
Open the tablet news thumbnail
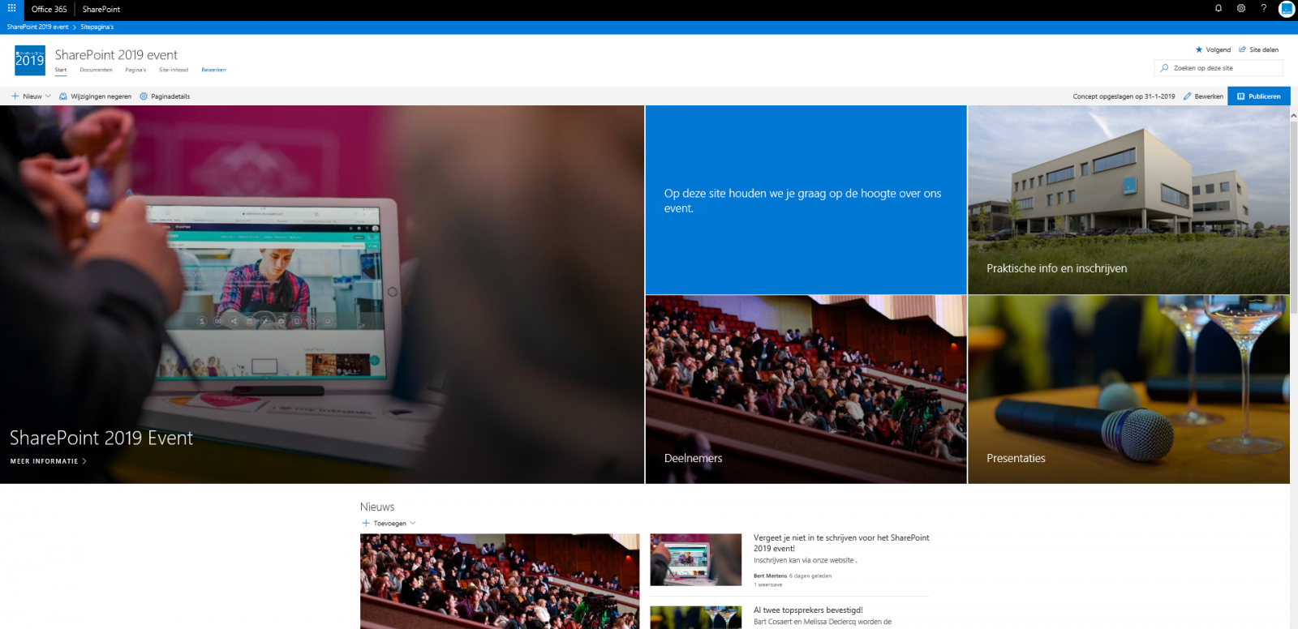[696, 559]
